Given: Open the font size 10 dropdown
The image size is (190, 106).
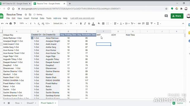Looking at the screenshot, I should pyautogui.click(x=73, y=24).
